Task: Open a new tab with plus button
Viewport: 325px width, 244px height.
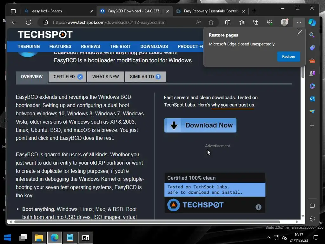Action: (254, 11)
